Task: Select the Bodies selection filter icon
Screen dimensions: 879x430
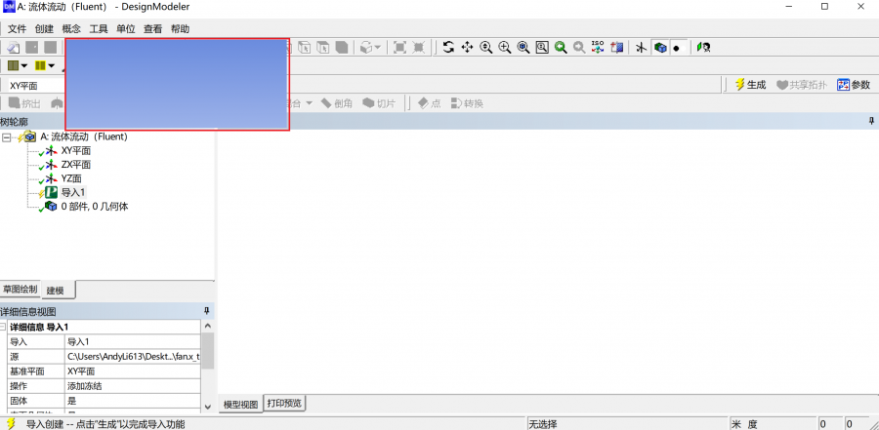Action: click(x=342, y=48)
